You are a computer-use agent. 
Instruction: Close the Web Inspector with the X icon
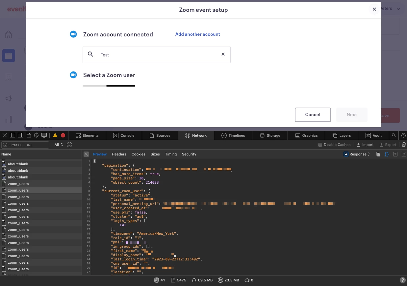point(5,135)
